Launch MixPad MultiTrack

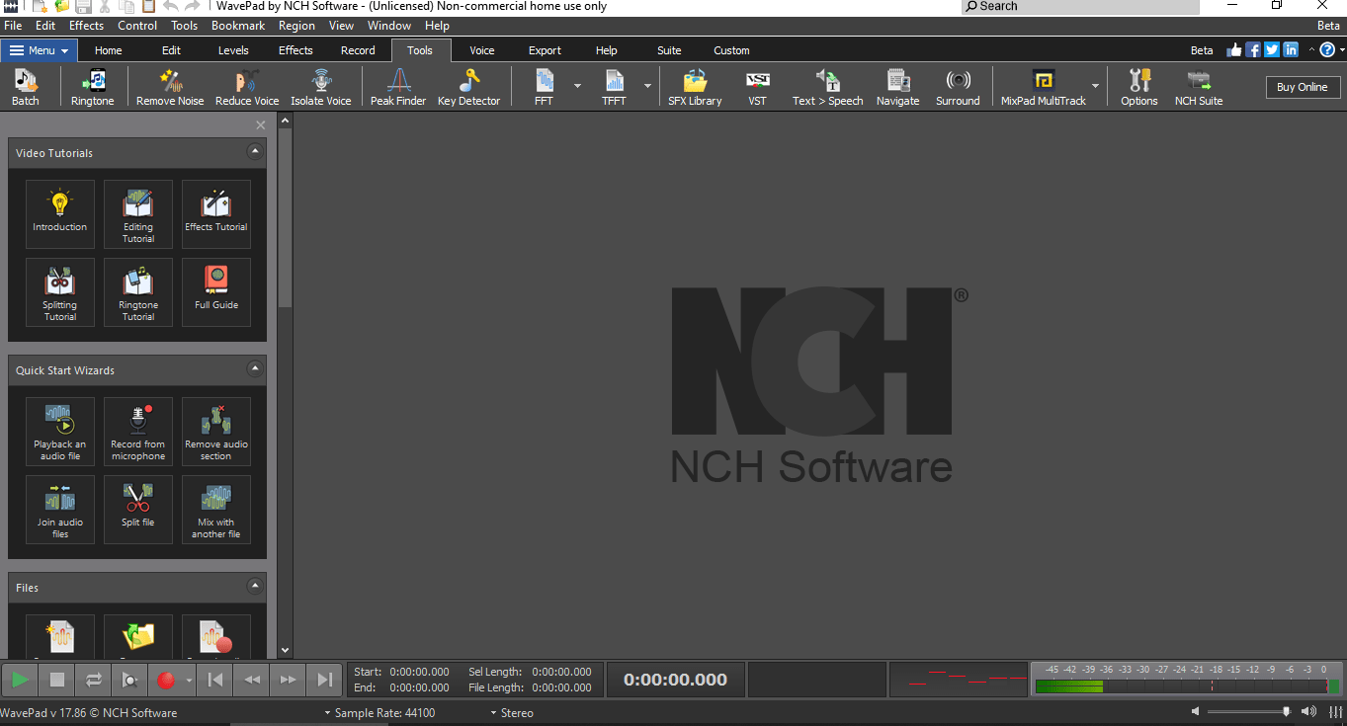1043,88
